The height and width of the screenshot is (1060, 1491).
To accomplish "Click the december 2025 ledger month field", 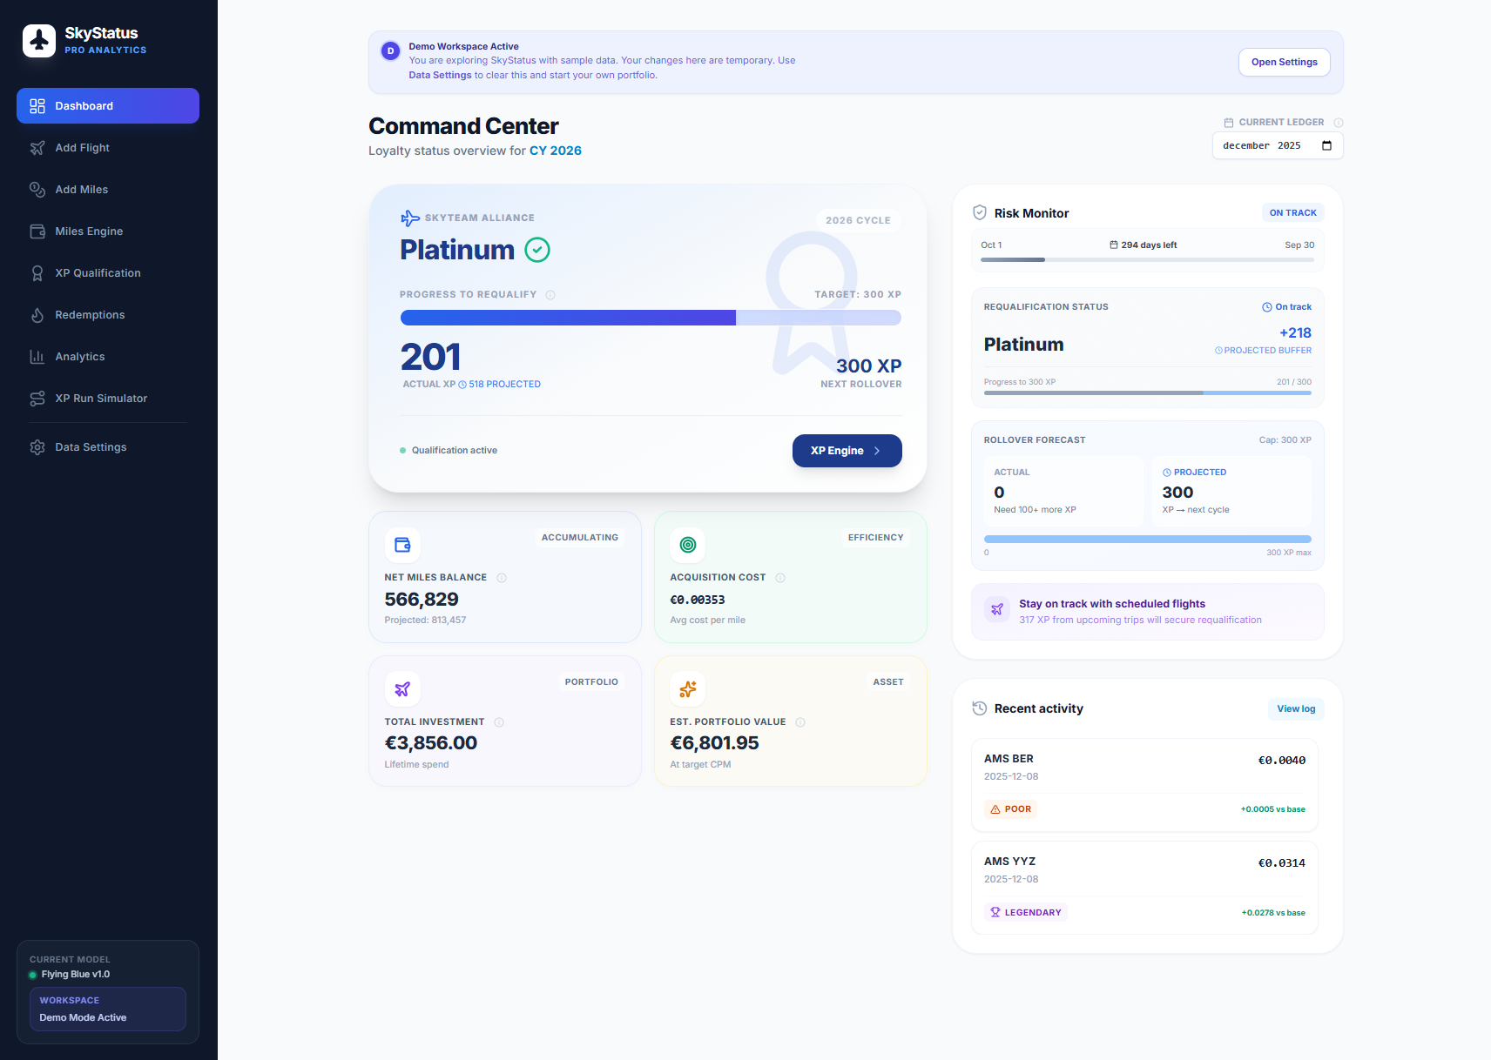I will 1278,145.
